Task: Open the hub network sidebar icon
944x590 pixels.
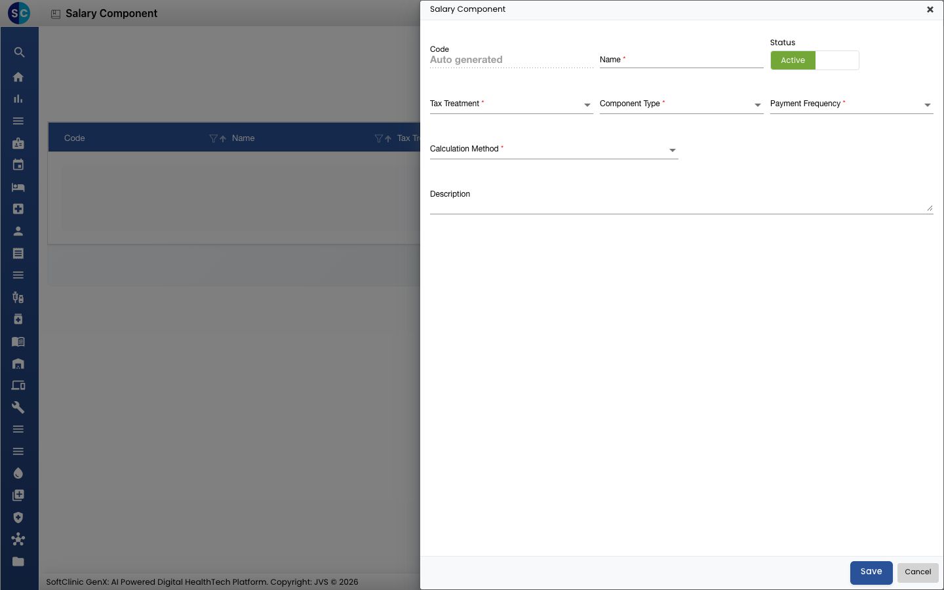Action: [x=18, y=540]
